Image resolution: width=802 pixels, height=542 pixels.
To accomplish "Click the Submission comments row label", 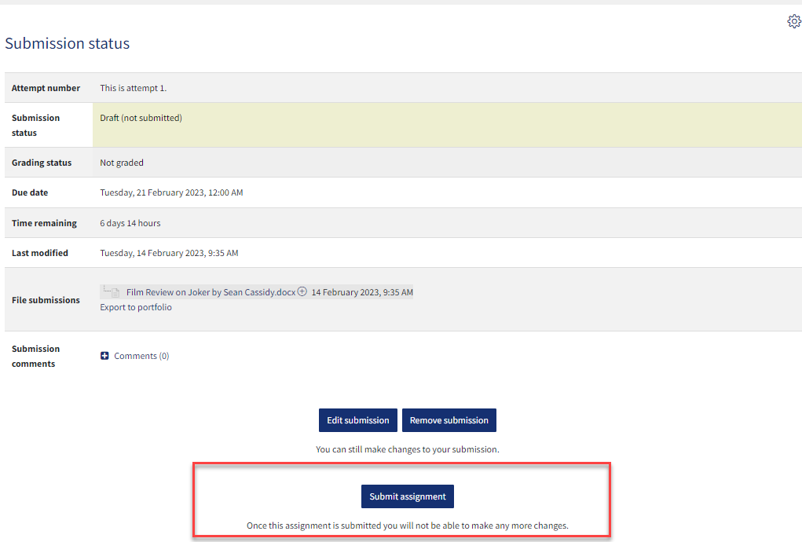I will 35,356.
